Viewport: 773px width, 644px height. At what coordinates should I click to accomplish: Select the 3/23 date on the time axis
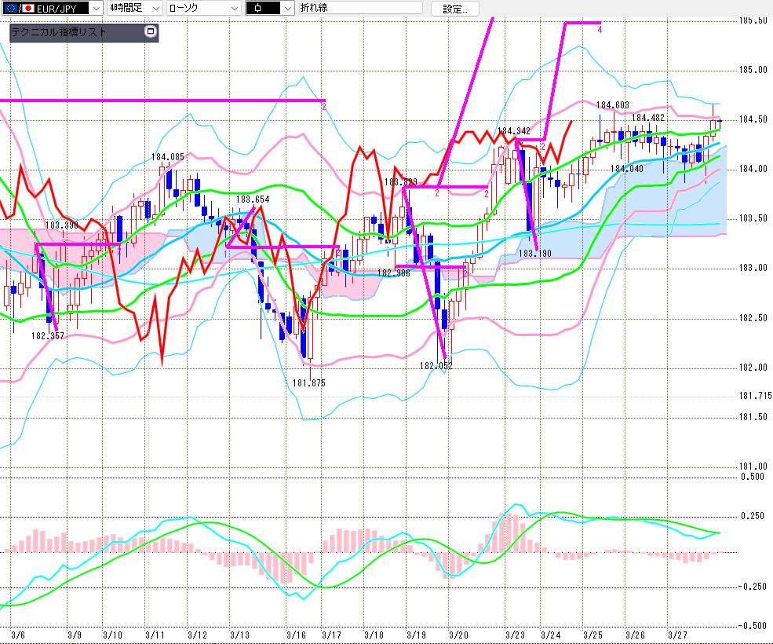[x=515, y=634]
